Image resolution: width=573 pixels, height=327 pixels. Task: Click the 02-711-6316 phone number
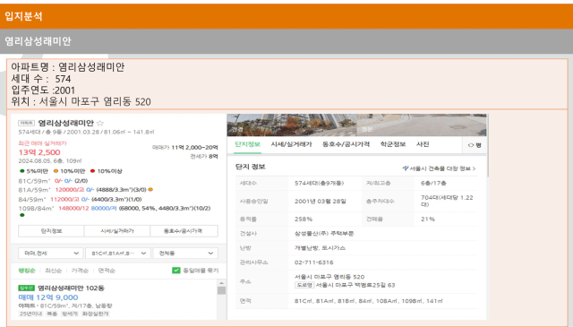coord(313,262)
